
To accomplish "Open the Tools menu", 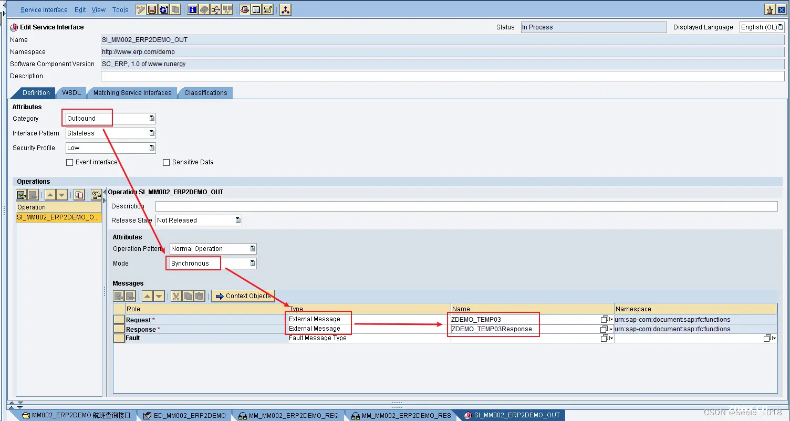I will coord(120,10).
